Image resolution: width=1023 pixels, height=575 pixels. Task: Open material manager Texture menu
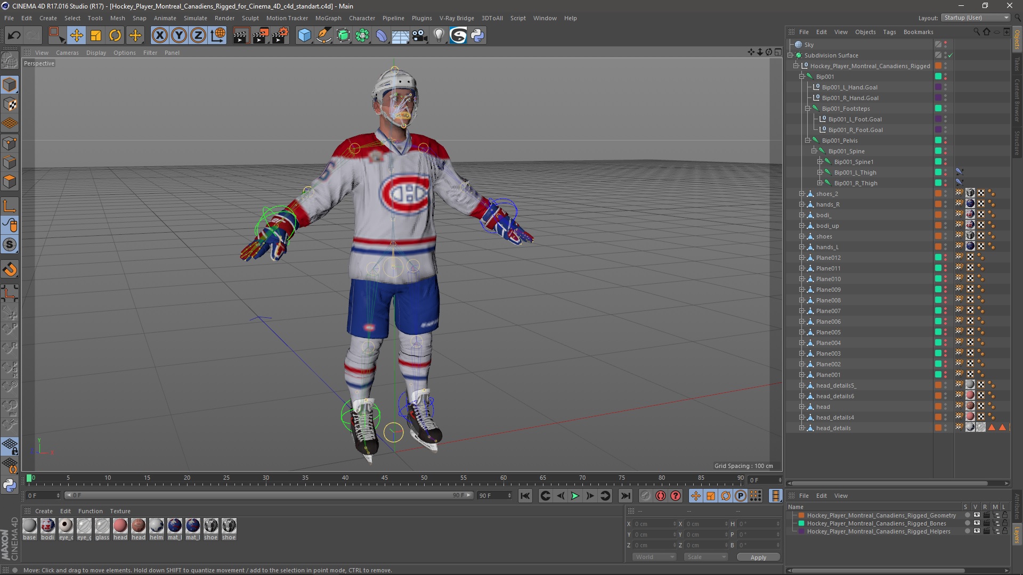(120, 511)
